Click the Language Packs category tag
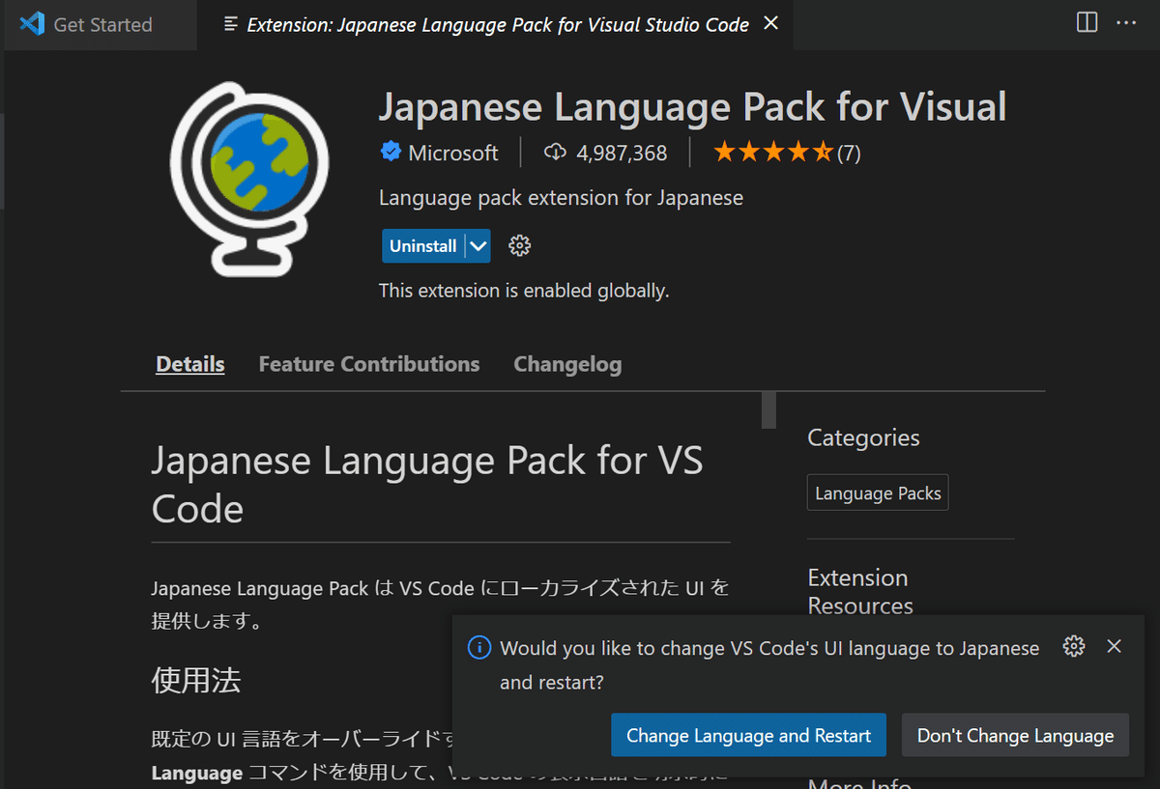 click(878, 493)
